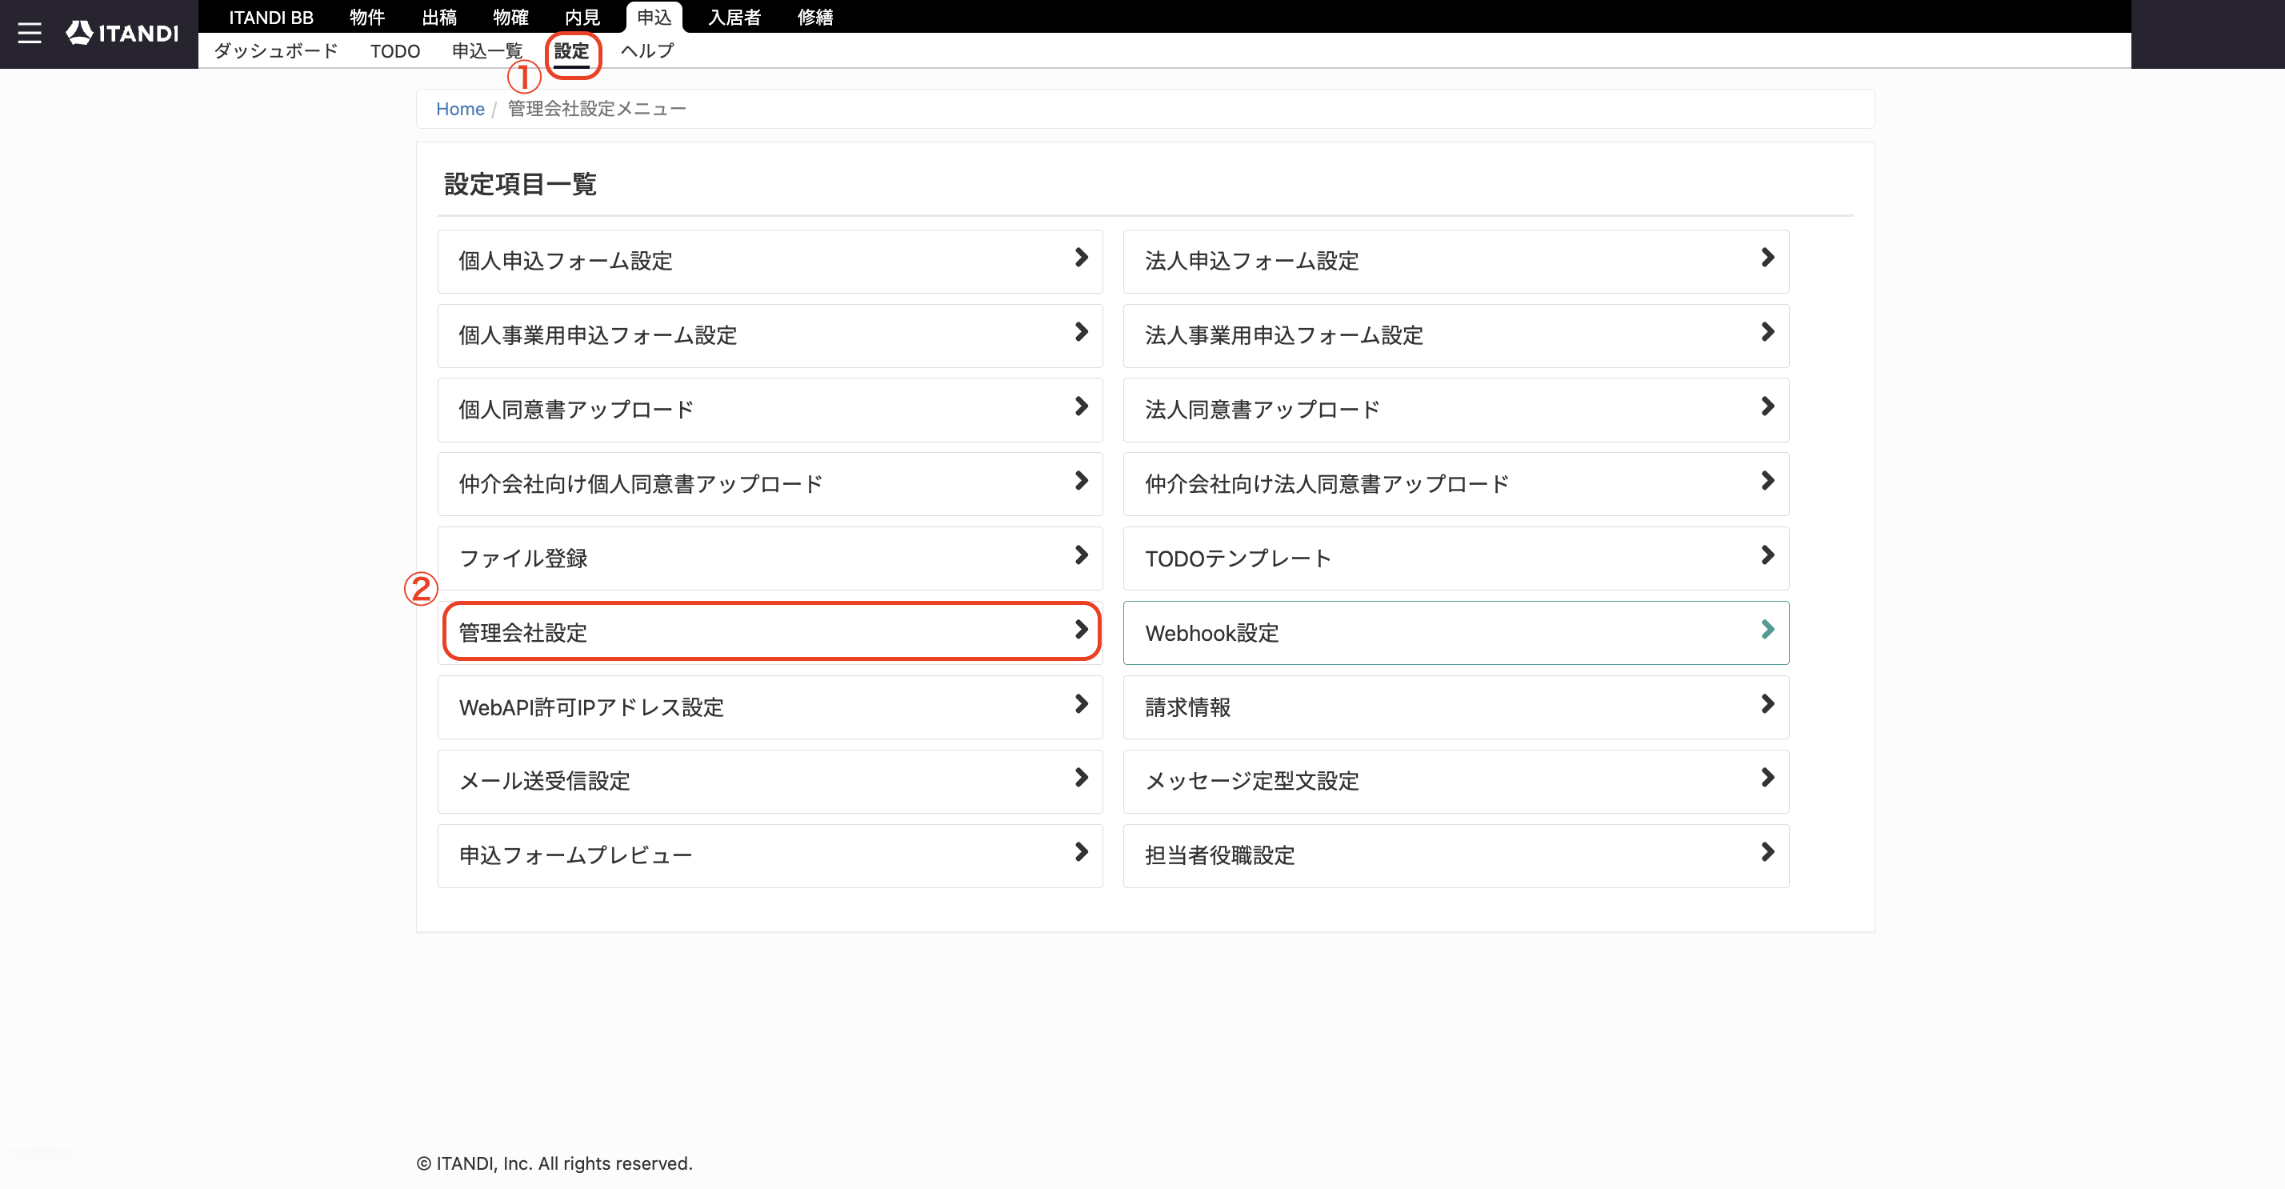Click chevron on メッセージ定型文設定 row
Viewport: 2285px width, 1189px height.
(x=1767, y=779)
